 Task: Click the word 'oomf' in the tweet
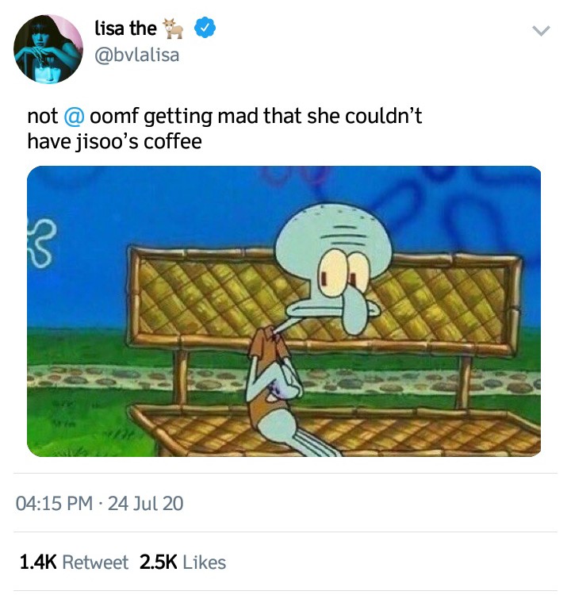(x=114, y=117)
